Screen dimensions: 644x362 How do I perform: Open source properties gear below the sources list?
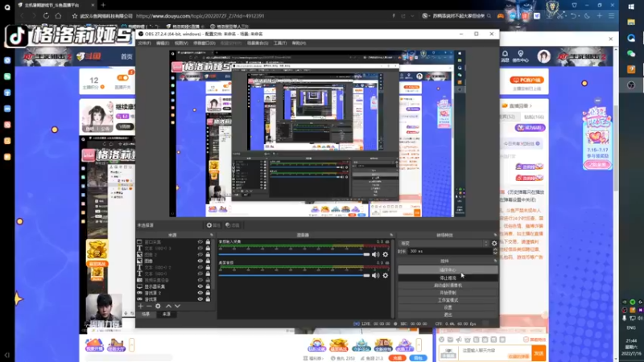(158, 306)
